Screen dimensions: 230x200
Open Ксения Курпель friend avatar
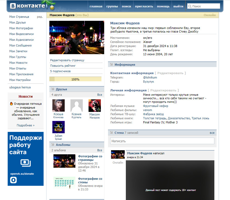click(76, 105)
